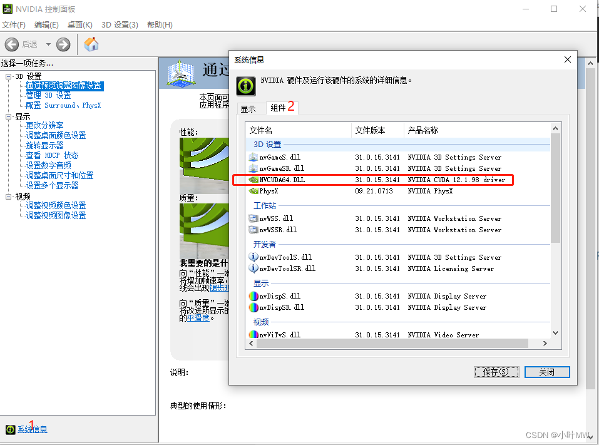The image size is (599, 445).
Task: Click list vertical scrollbar down arrow
Action: (x=555, y=333)
